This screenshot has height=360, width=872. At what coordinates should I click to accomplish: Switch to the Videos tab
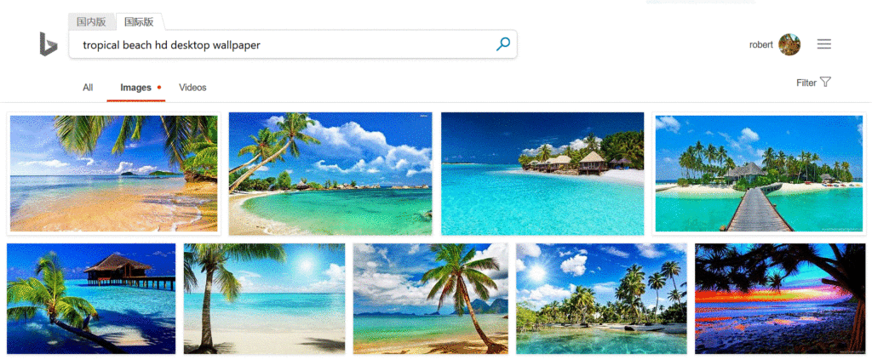click(192, 87)
